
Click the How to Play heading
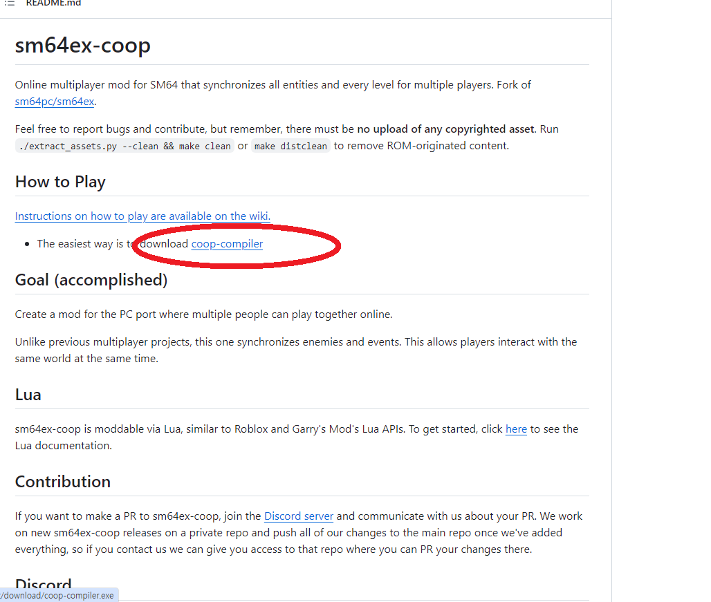pos(60,182)
